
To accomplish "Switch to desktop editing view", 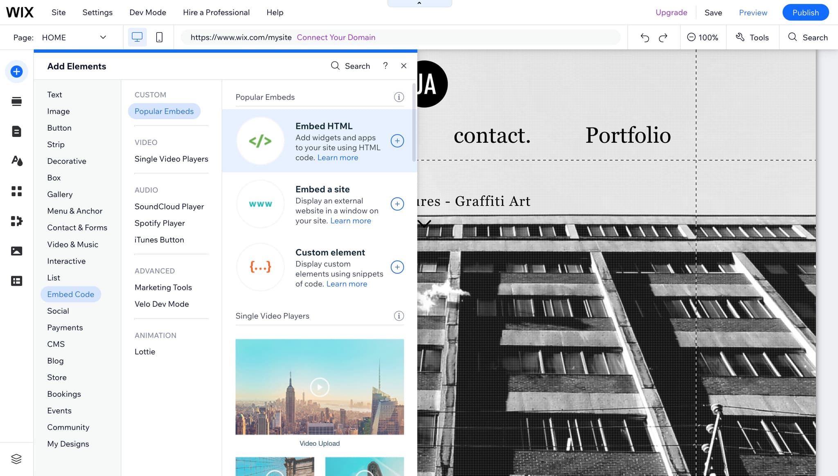I will 137,37.
